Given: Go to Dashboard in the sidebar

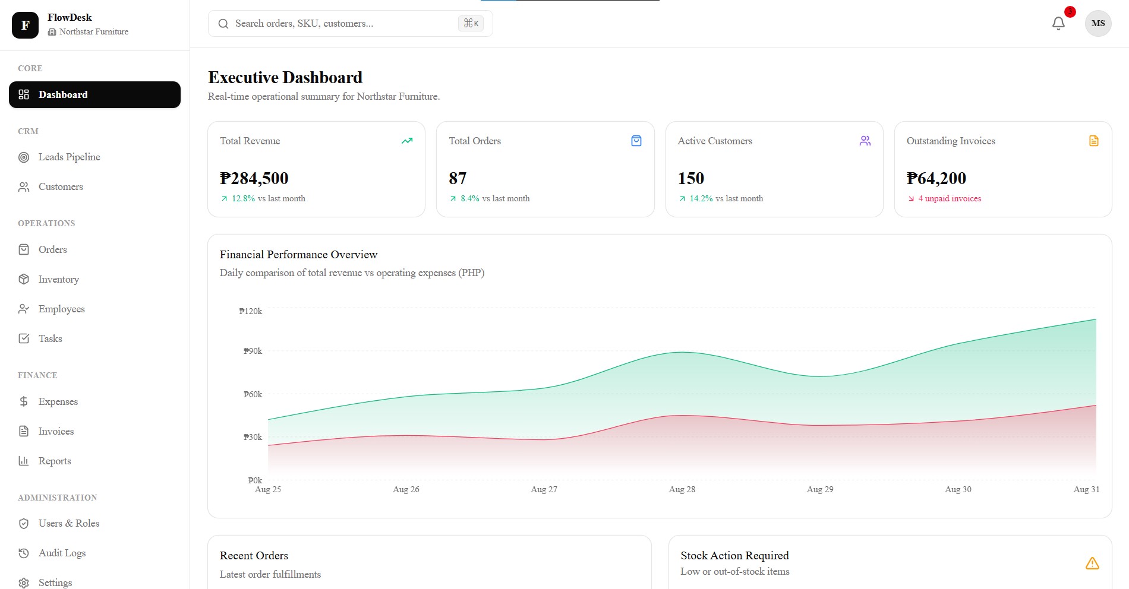Looking at the screenshot, I should (x=94, y=94).
